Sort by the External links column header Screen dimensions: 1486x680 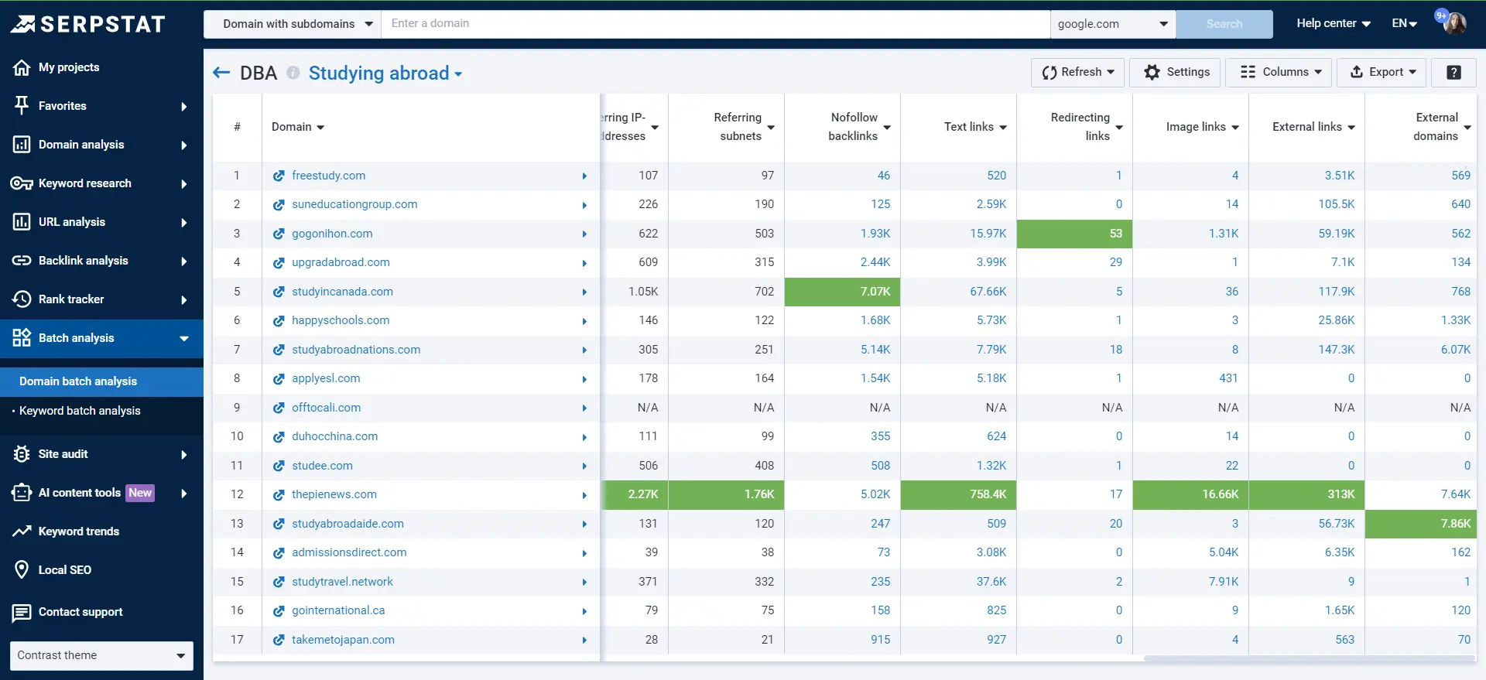[x=1313, y=127]
